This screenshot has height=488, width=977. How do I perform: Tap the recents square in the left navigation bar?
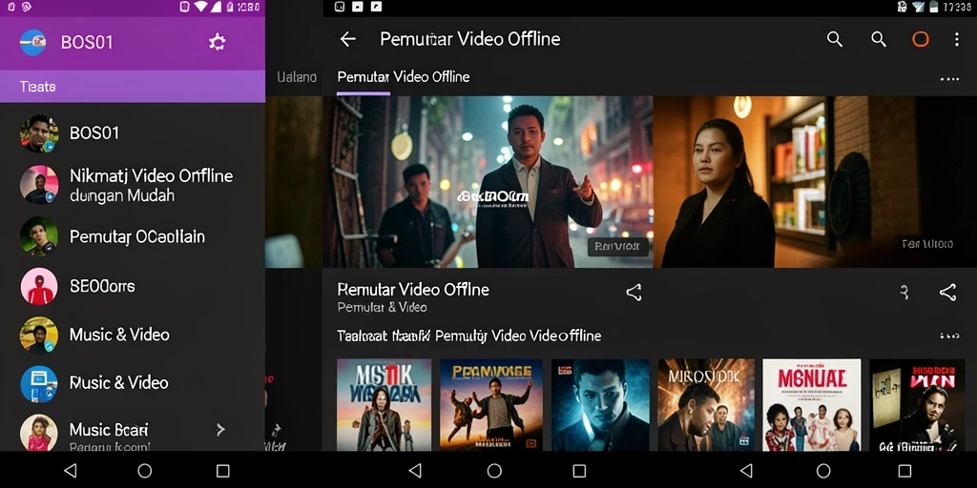[222, 471]
